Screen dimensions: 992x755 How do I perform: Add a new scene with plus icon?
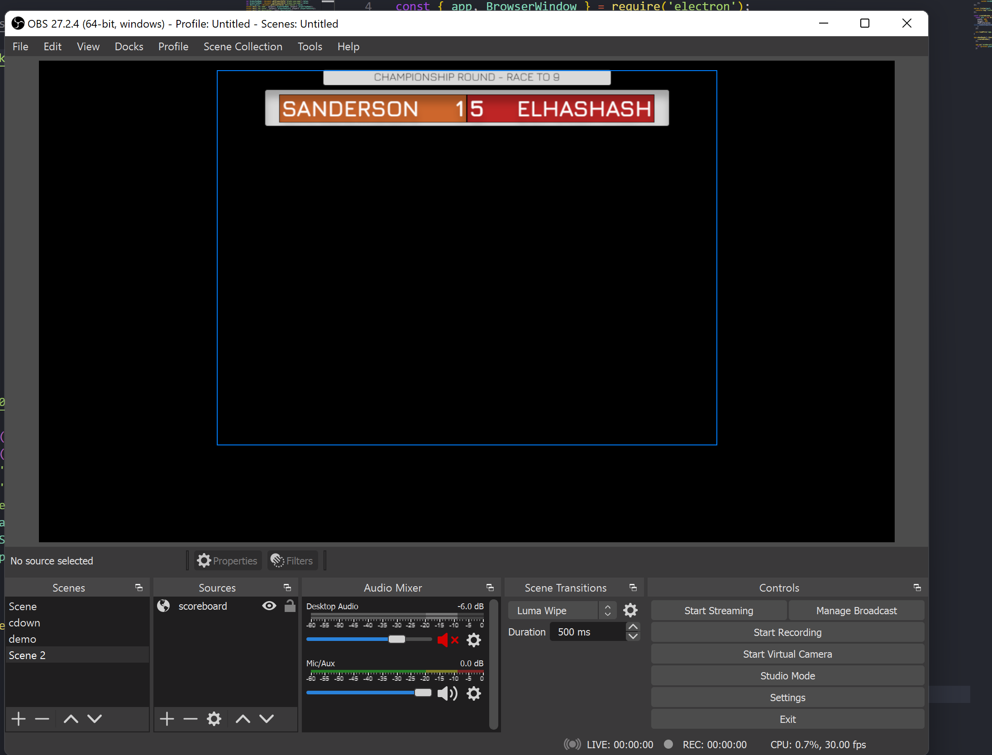click(19, 719)
